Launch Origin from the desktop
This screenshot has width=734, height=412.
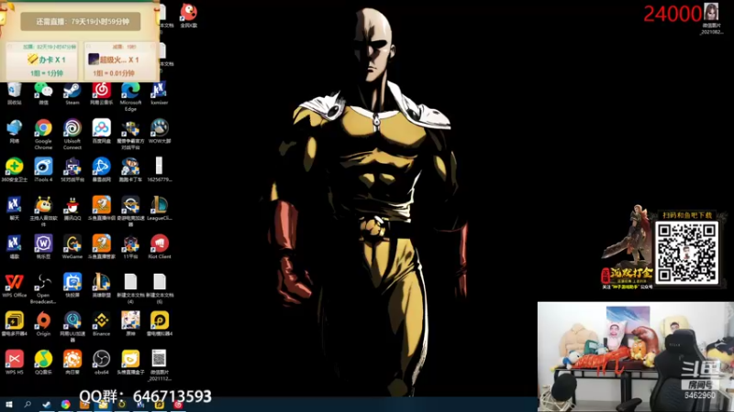pos(43,324)
